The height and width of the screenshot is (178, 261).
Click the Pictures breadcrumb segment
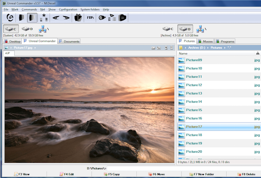216,48
